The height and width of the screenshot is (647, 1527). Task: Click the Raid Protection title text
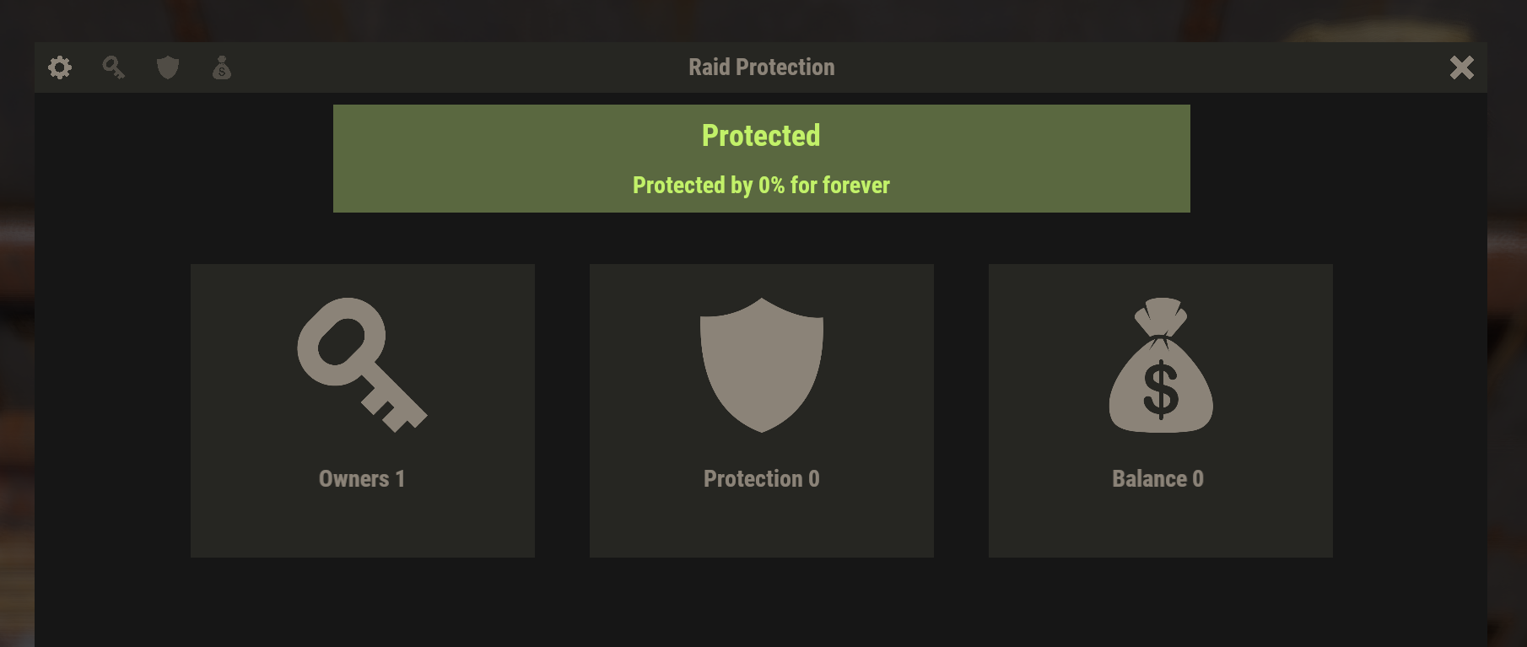point(762,67)
